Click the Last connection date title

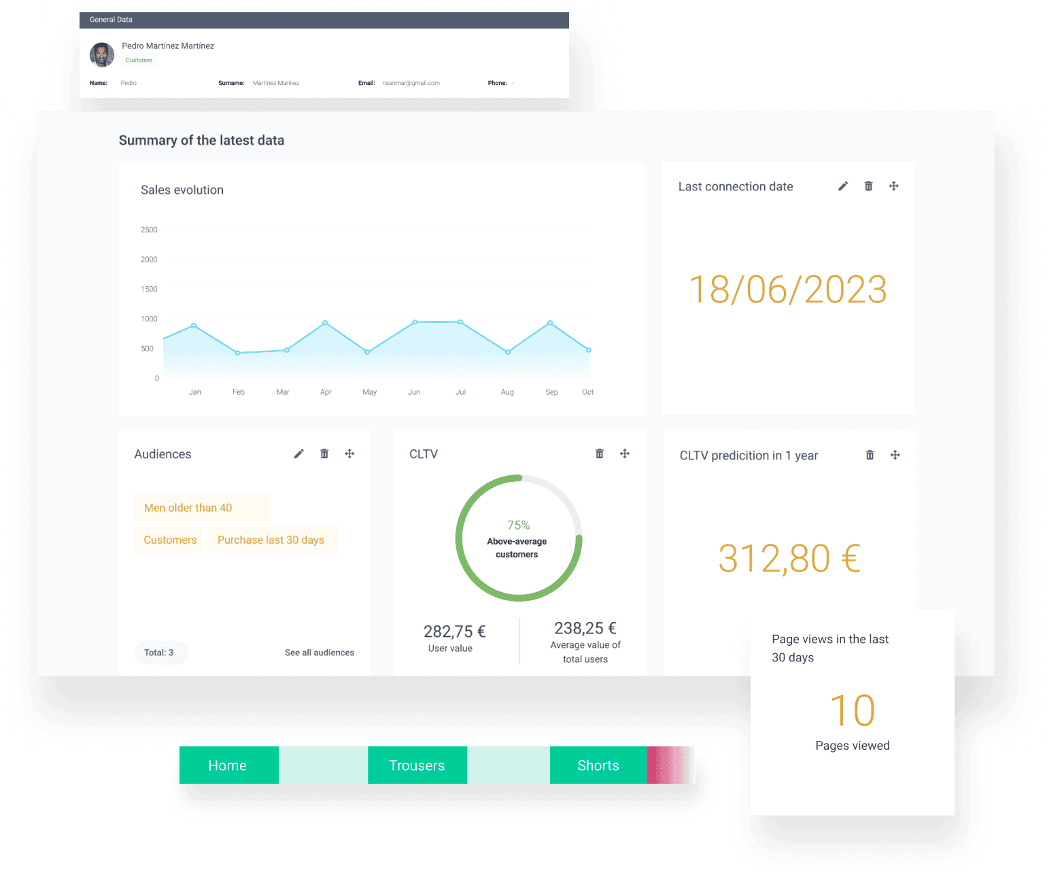pyautogui.click(x=736, y=187)
